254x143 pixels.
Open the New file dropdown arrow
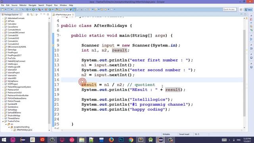point(6,10)
